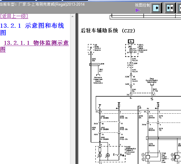
Task: Click the 后驻车辅助系统 (CZ2) diagram title
Action: pos(108,31)
